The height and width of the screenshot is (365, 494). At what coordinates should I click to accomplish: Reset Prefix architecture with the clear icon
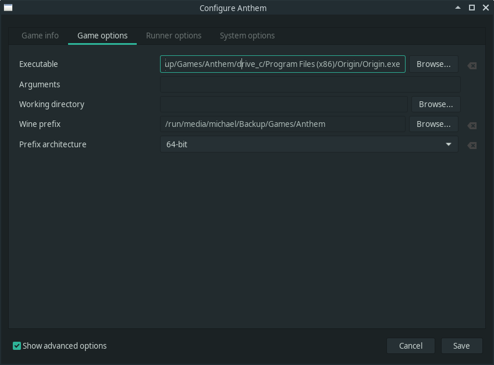tap(472, 146)
